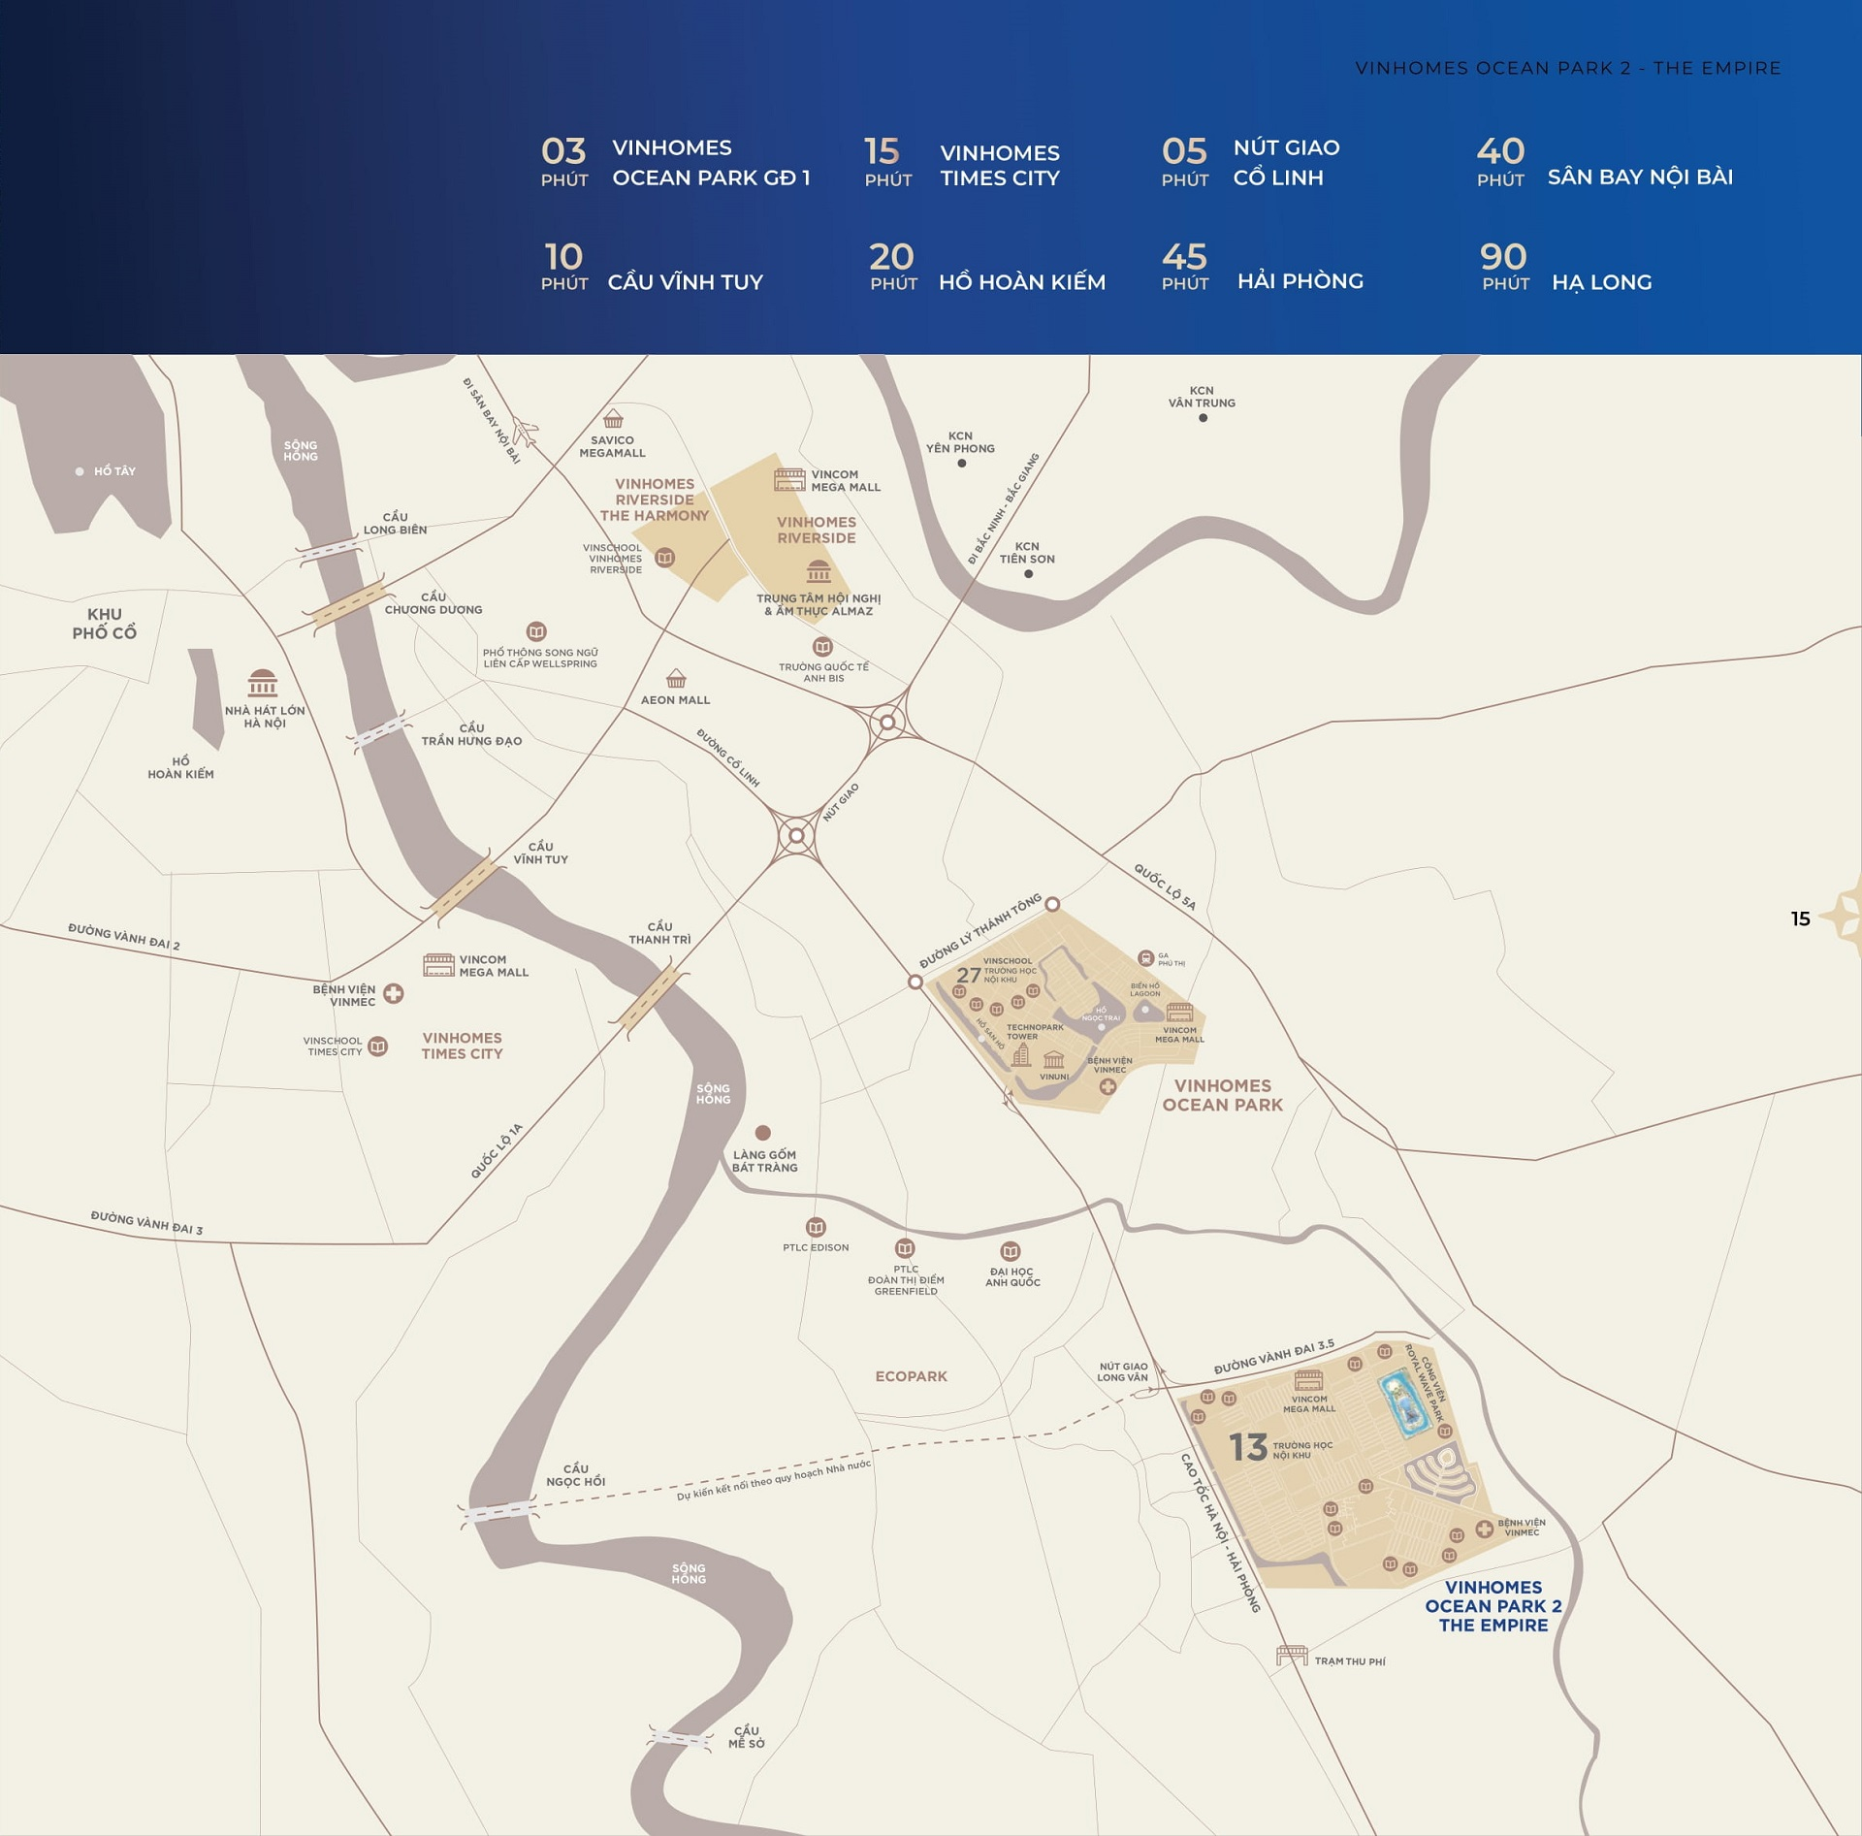Click the Vinmec hospital cross icon in Ocean Park 2
The width and height of the screenshot is (1862, 1836).
(x=1484, y=1530)
